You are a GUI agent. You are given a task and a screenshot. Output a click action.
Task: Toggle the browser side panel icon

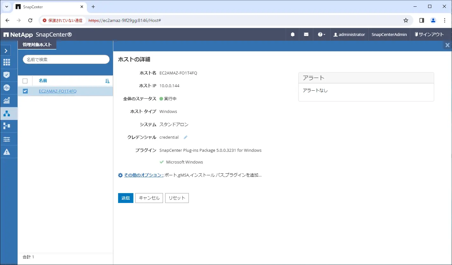click(422, 20)
